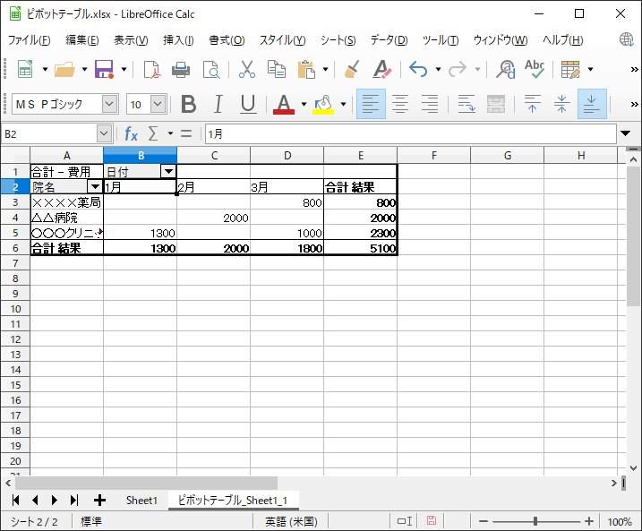642x531 pixels.
Task: Open the Save button dropdown arrow
Action: pos(124,69)
